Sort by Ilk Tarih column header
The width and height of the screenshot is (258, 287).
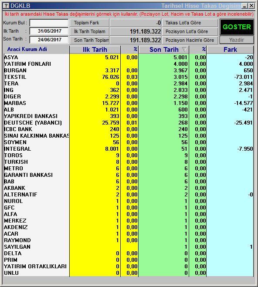(x=95, y=50)
